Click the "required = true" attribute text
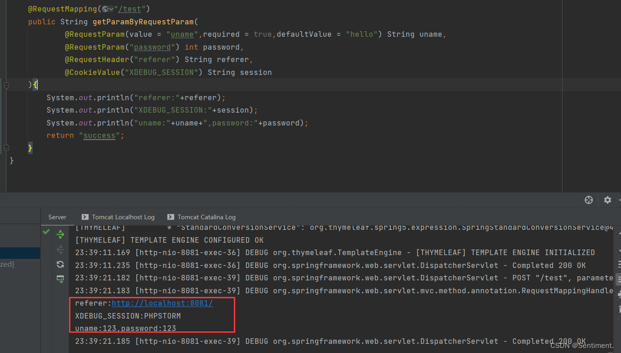 coord(238,34)
